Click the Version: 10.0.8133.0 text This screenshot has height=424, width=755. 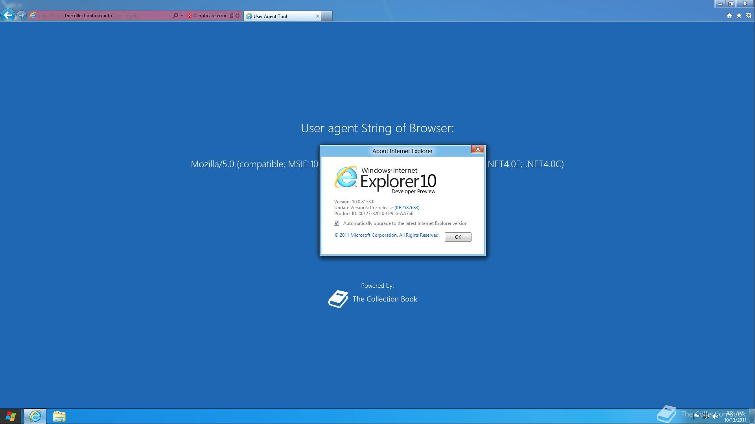pyautogui.click(x=354, y=202)
